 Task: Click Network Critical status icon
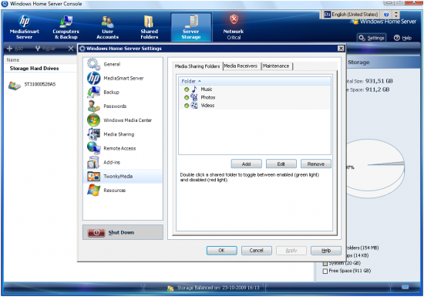click(x=234, y=19)
